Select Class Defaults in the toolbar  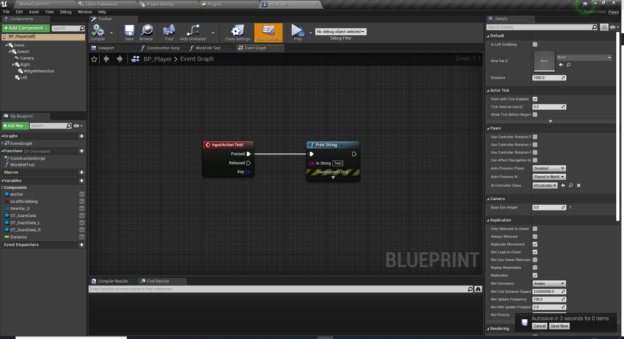coord(268,33)
